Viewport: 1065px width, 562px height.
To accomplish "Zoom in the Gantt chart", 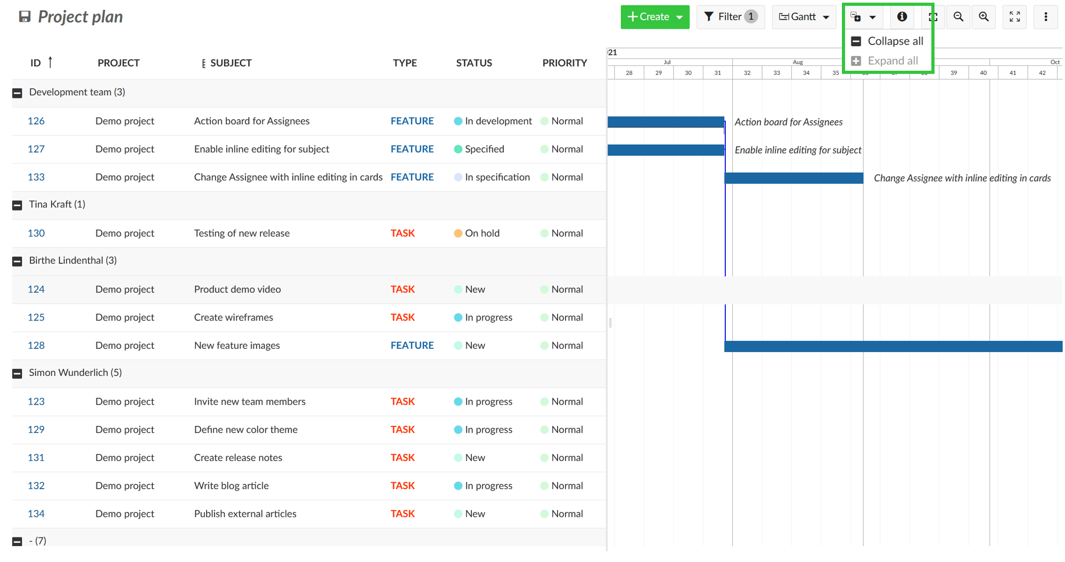I will 984,17.
